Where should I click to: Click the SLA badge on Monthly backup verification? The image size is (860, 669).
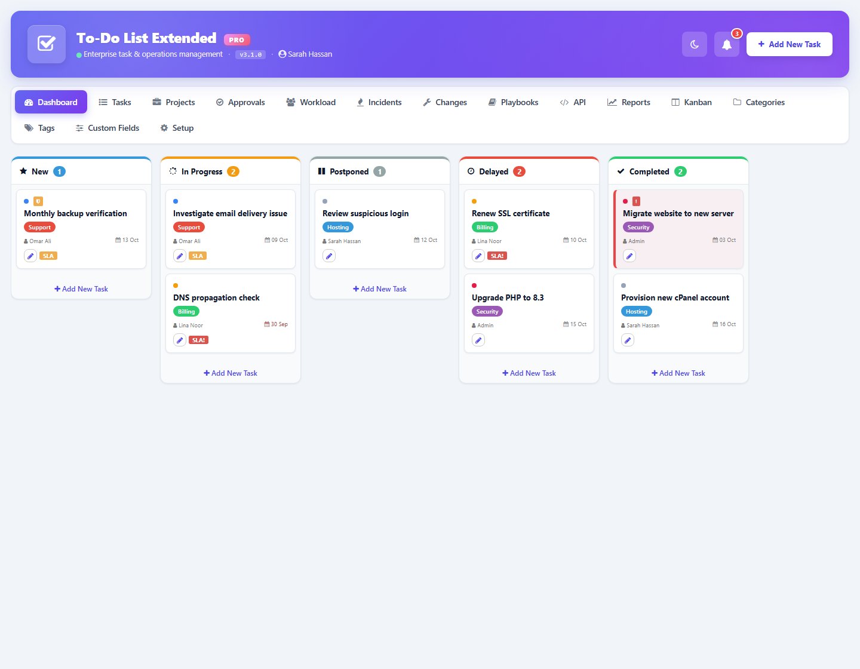pos(48,256)
